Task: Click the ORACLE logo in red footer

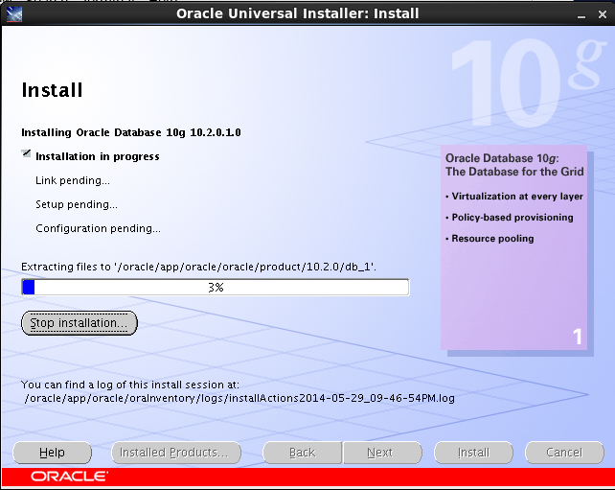Action: [69, 477]
